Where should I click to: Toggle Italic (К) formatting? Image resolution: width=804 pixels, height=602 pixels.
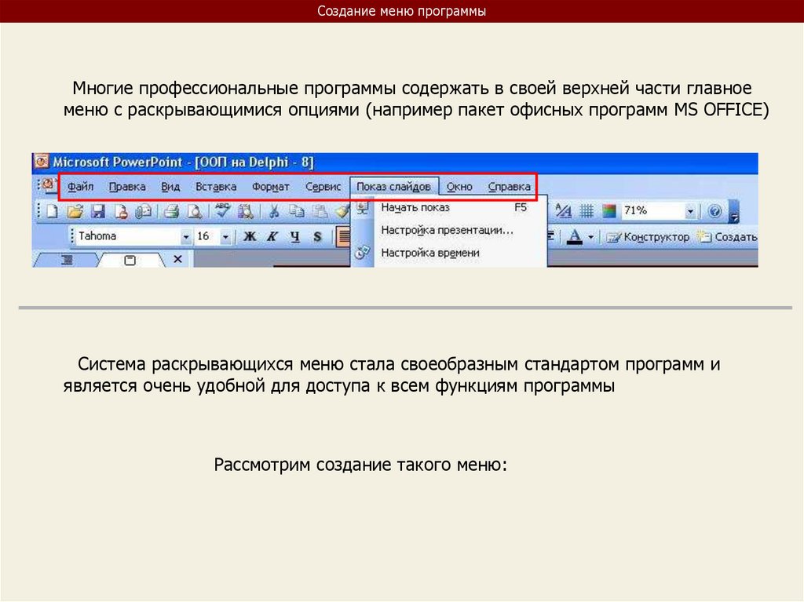(x=272, y=236)
